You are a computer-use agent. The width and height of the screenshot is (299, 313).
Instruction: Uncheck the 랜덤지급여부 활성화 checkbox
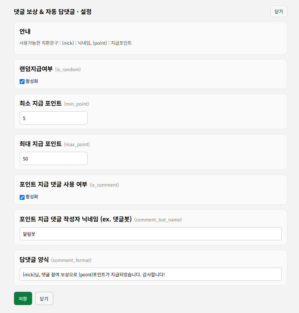pos(22,81)
